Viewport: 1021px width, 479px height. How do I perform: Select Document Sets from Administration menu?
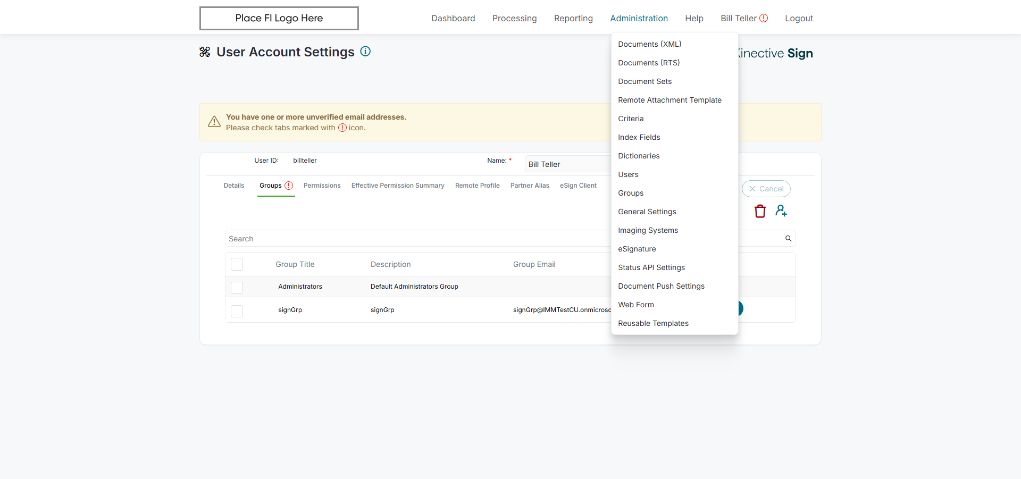pyautogui.click(x=645, y=81)
